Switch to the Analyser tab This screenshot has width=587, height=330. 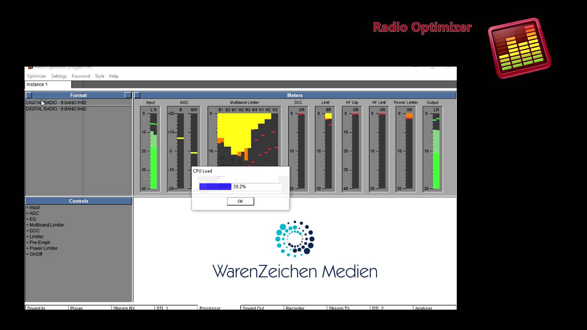click(x=434, y=308)
